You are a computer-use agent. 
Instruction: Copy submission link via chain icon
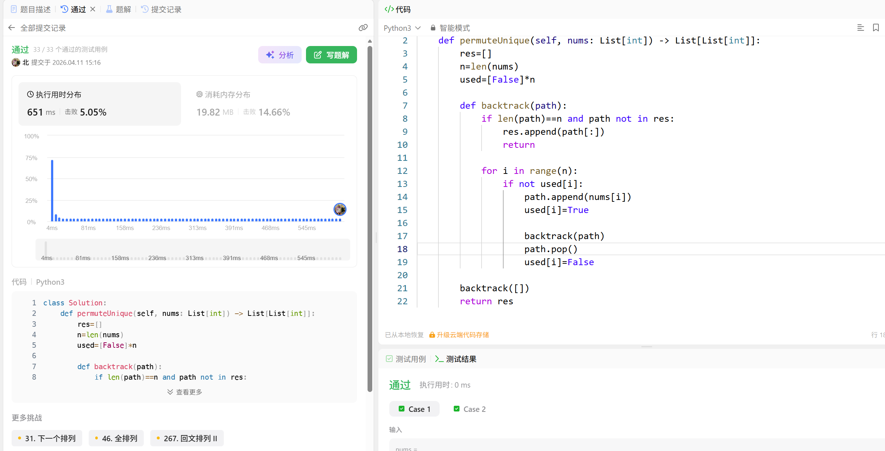click(x=363, y=28)
